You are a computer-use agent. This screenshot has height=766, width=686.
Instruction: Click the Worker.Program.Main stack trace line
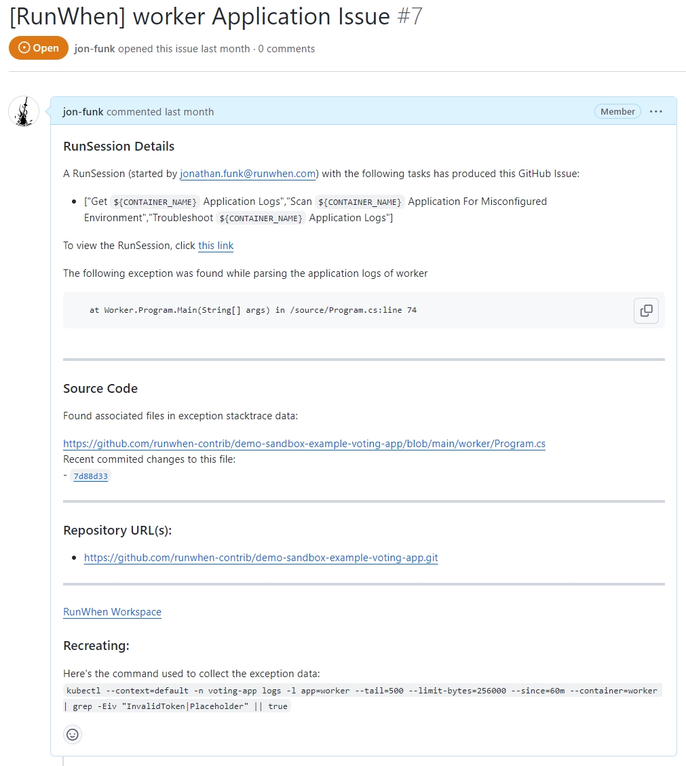click(253, 310)
